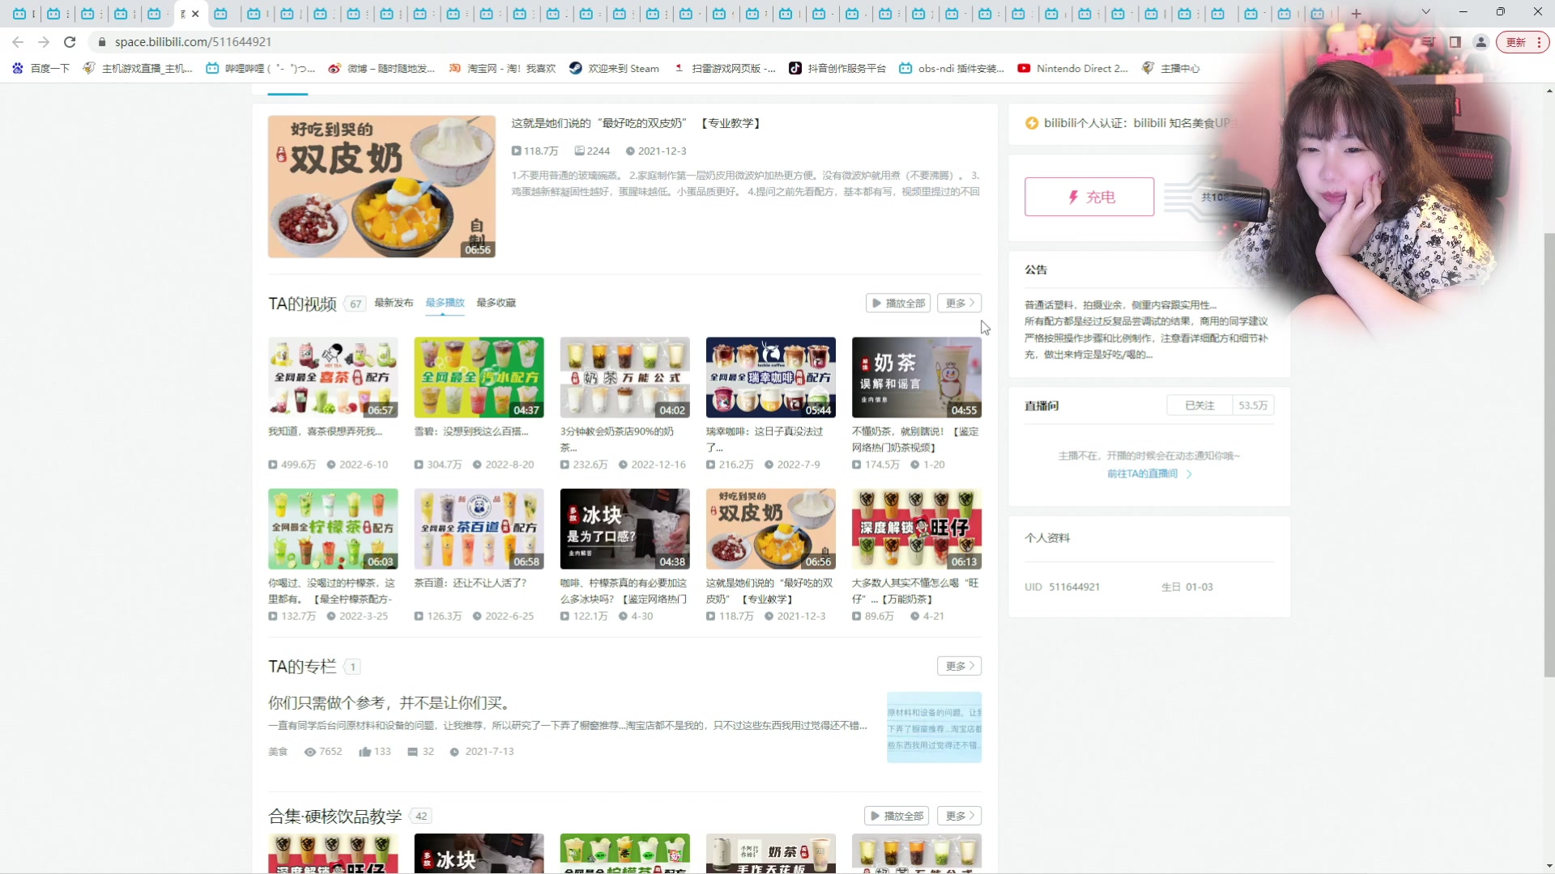1555x874 pixels.
Task: Click 播放全部 in TA的视频 section
Action: tap(897, 303)
